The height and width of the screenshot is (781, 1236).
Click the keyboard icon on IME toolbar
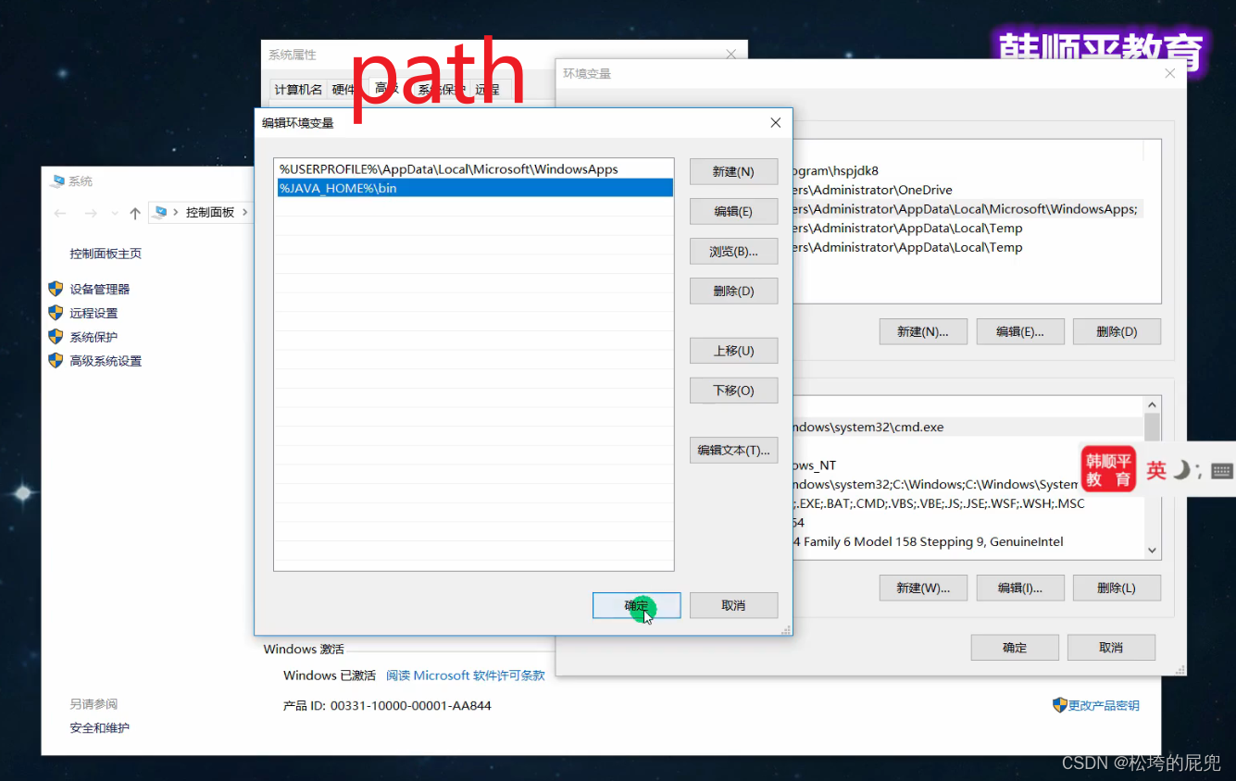(1222, 470)
